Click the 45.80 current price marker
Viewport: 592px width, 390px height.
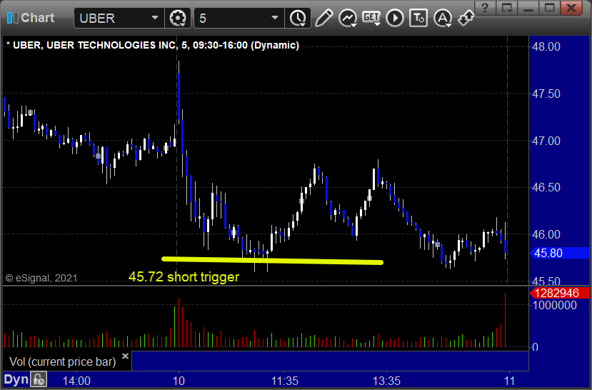coord(560,253)
